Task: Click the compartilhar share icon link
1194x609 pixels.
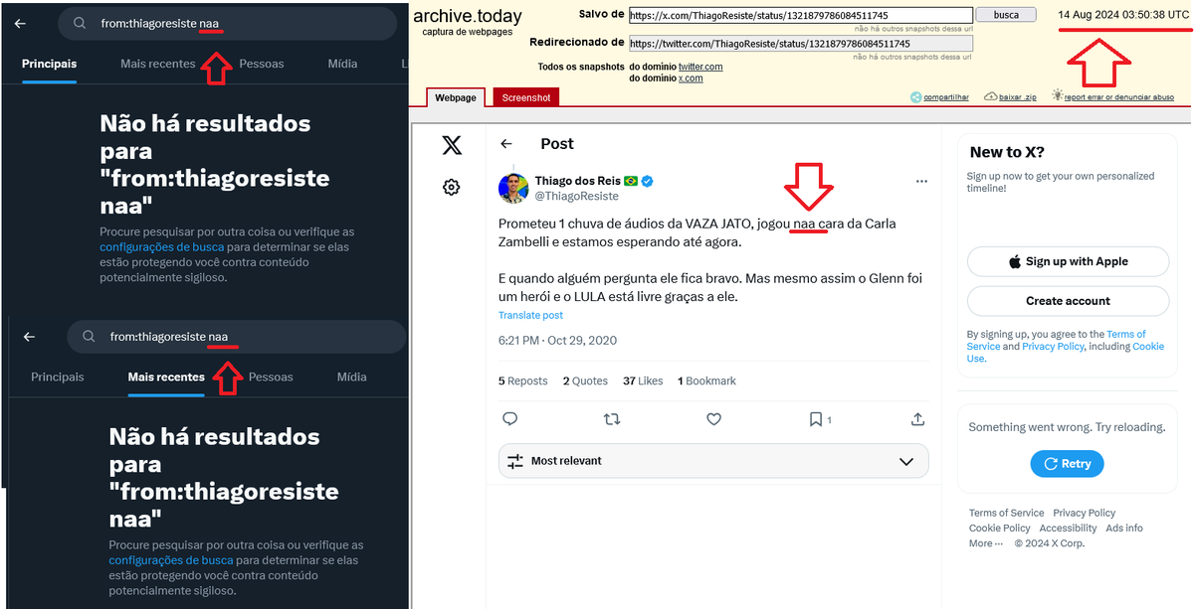Action: [939, 96]
